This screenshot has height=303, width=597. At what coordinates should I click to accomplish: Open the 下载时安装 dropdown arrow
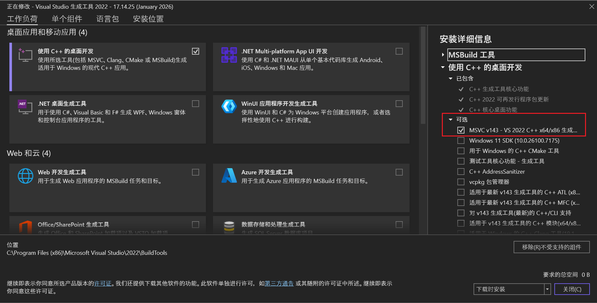[547, 289]
